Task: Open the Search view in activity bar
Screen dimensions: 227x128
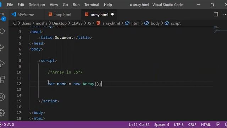Action: tap(2, 31)
